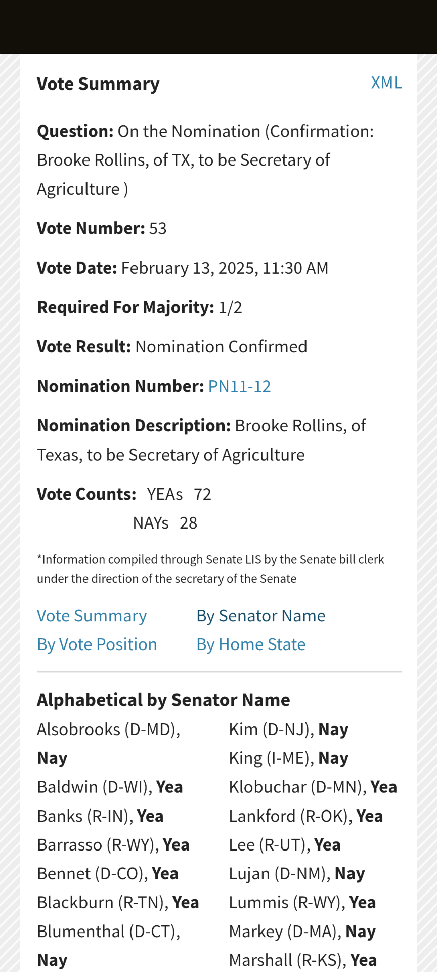Click the Vote Date February 13, 2025 line
This screenshot has height=972, width=437.
pyautogui.click(x=183, y=268)
